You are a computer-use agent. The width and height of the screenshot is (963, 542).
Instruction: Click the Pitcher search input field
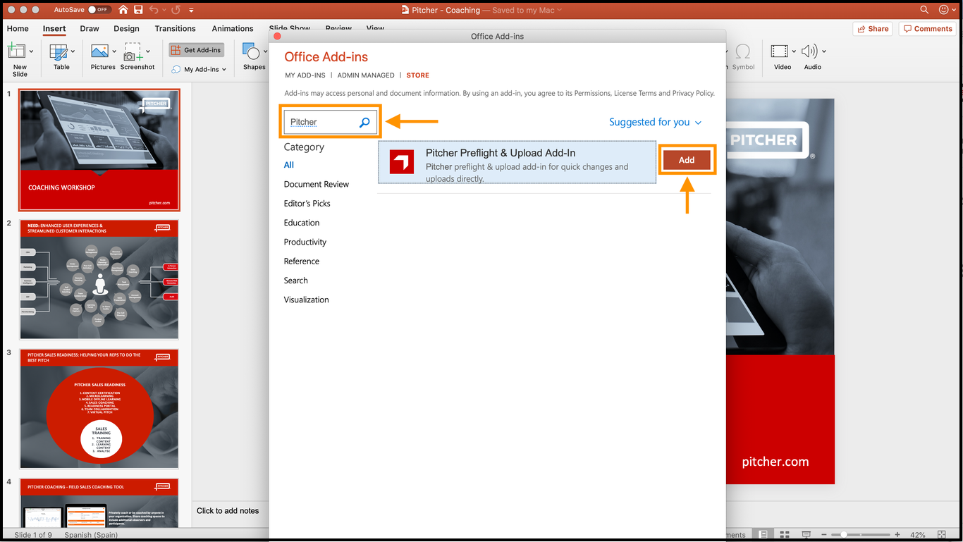[x=321, y=122]
